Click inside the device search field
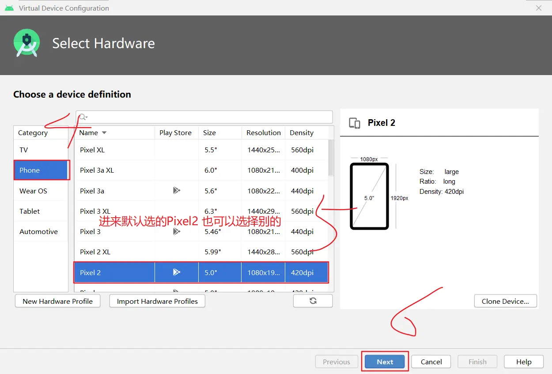Screen dimensions: 552x374 (x=204, y=117)
